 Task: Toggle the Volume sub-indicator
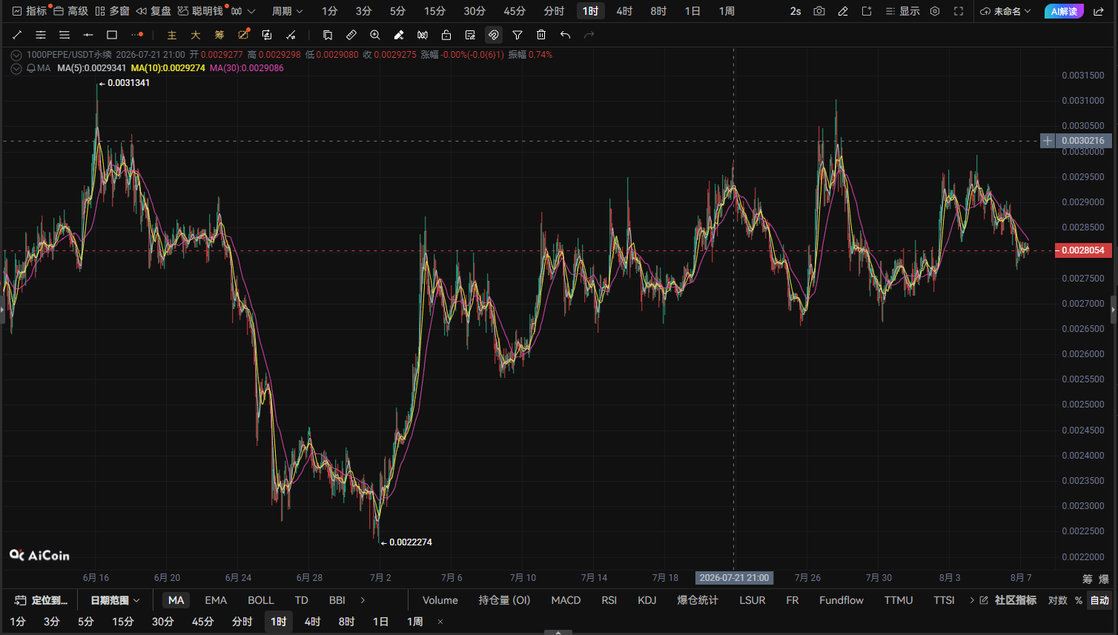440,600
